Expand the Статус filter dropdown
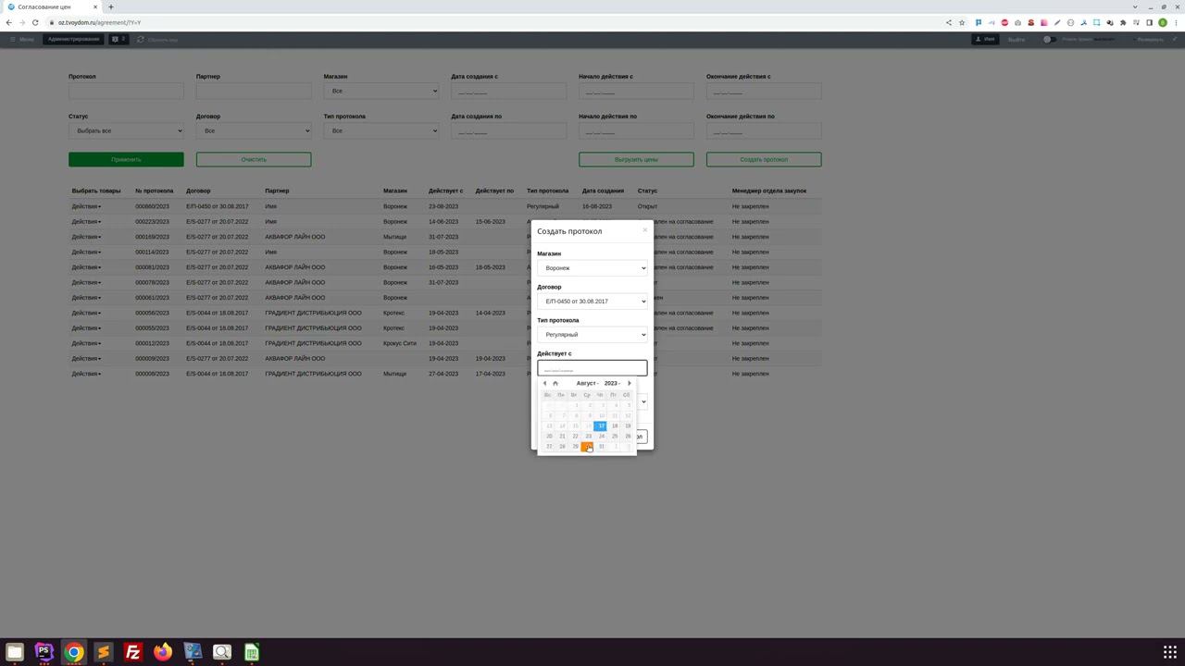This screenshot has width=1185, height=666. click(x=126, y=131)
